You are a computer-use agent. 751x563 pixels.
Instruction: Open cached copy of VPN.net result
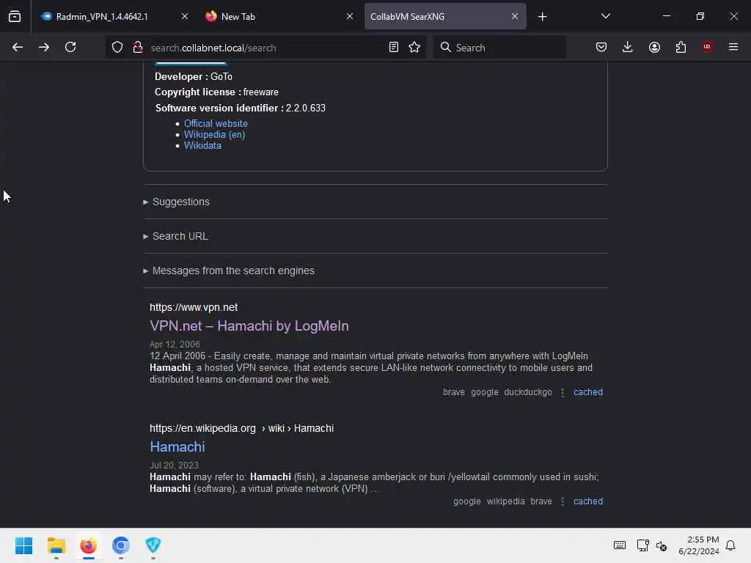(x=588, y=392)
